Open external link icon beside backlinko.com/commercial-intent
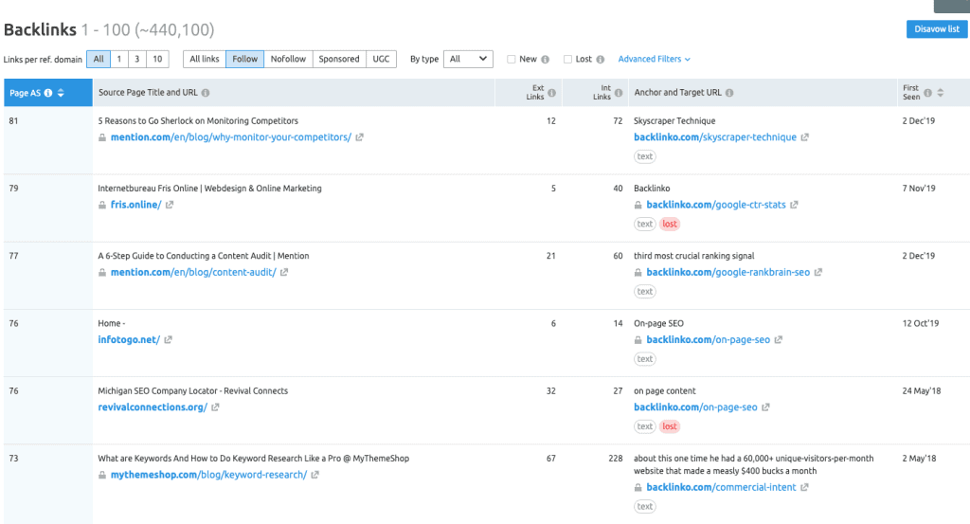 pos(805,487)
